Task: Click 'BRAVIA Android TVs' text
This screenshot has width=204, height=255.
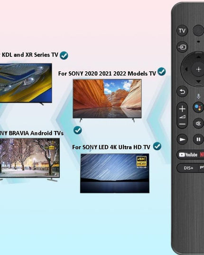Action: click(36, 133)
